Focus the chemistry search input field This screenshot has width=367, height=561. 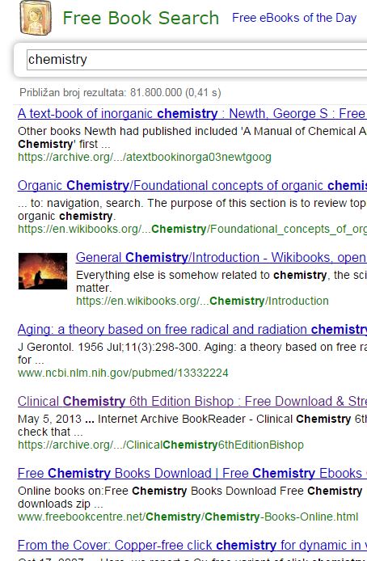tap(197, 60)
